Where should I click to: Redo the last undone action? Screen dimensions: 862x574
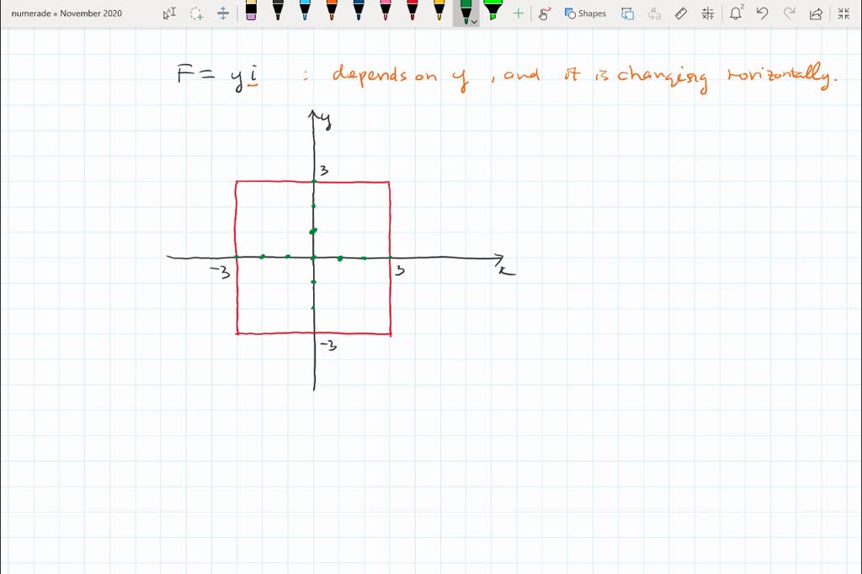790,13
